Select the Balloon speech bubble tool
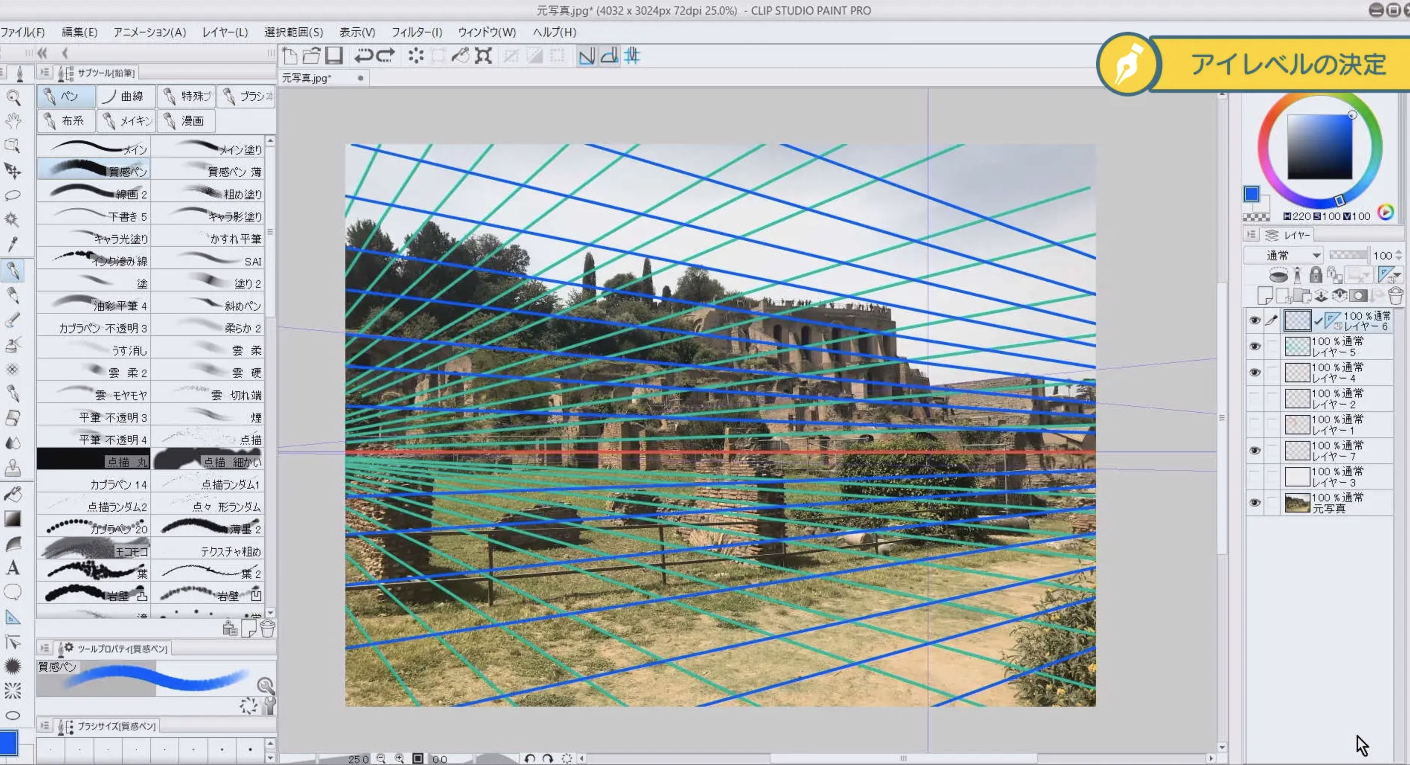Image resolution: width=1410 pixels, height=765 pixels. click(13, 592)
